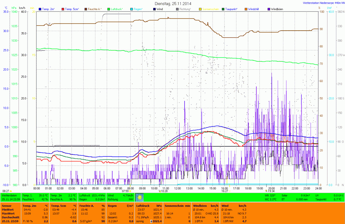This screenshot has height=224, width=345.
Task: Click the brown Feuchte A. legend square
Action: pos(86,9)
